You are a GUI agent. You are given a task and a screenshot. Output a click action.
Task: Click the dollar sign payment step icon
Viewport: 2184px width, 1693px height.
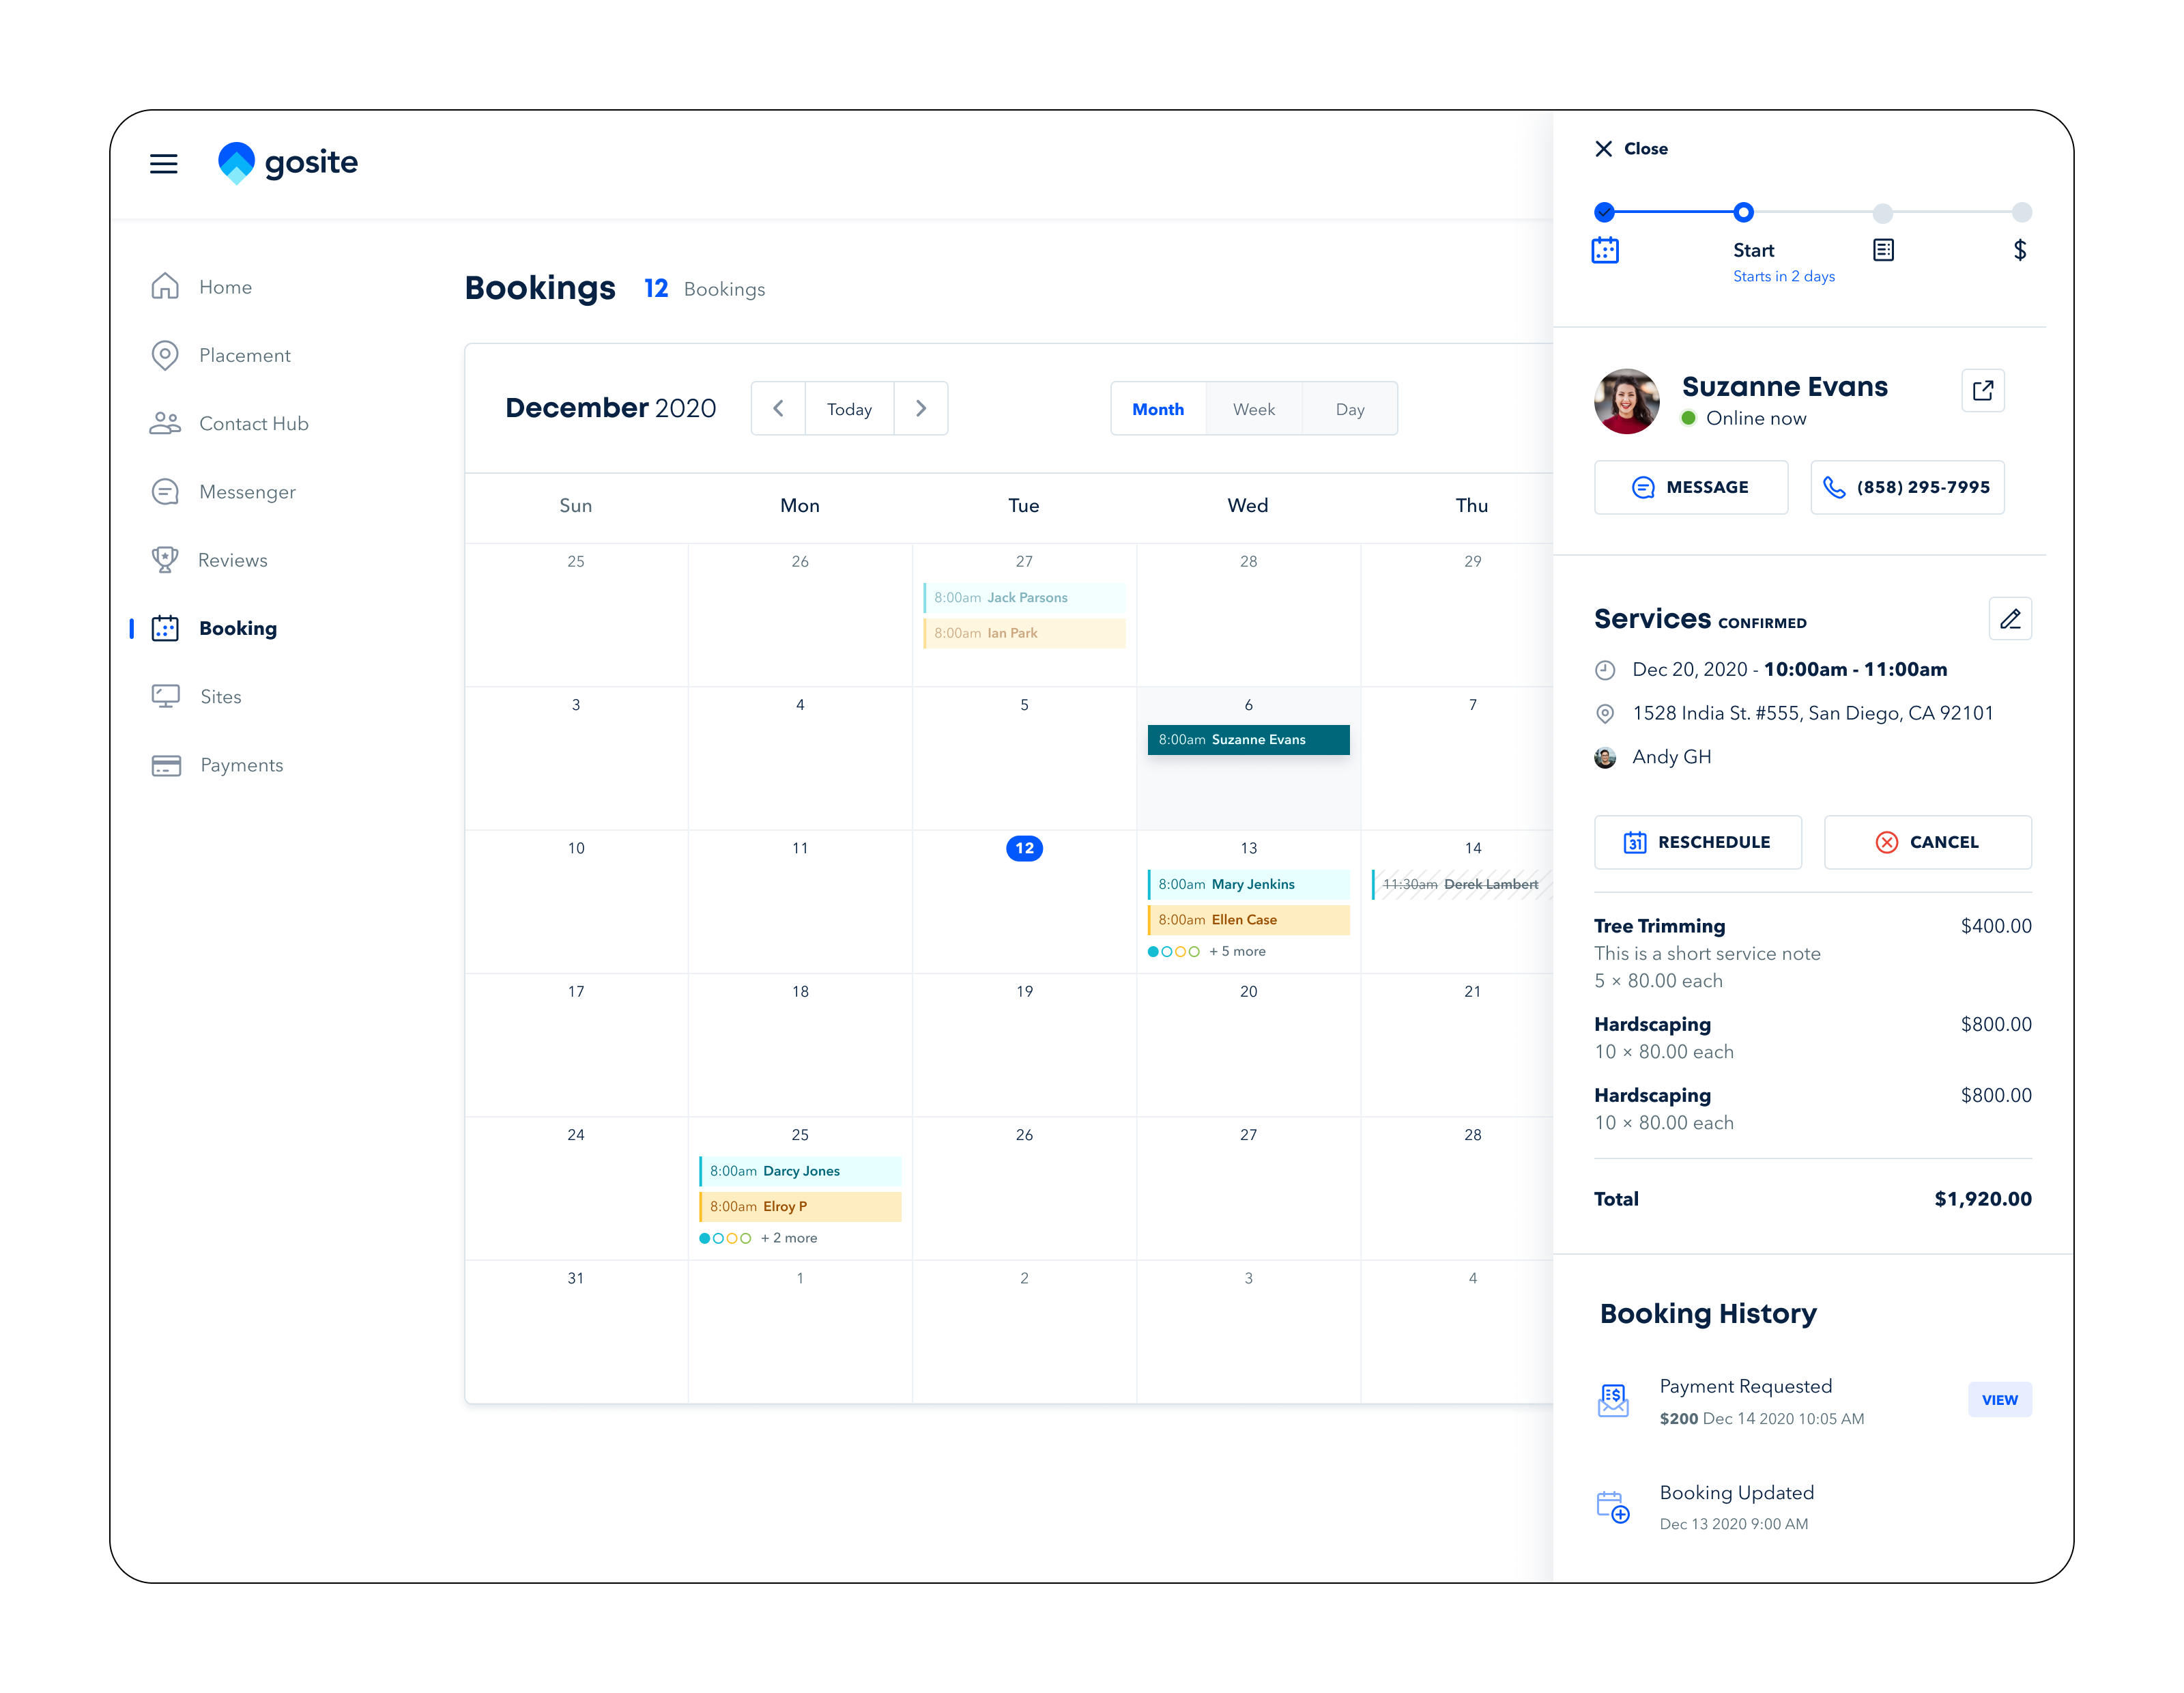coord(2019,250)
